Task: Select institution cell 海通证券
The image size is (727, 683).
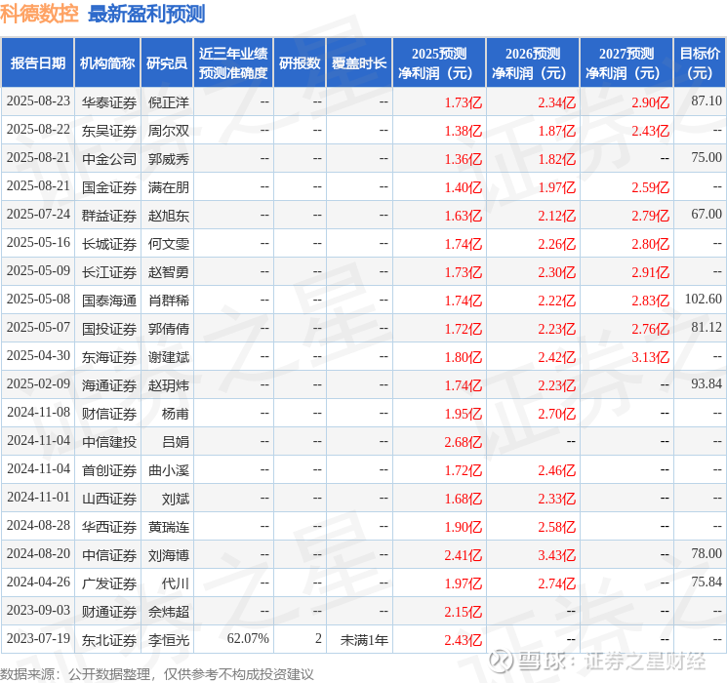Action: click(109, 385)
